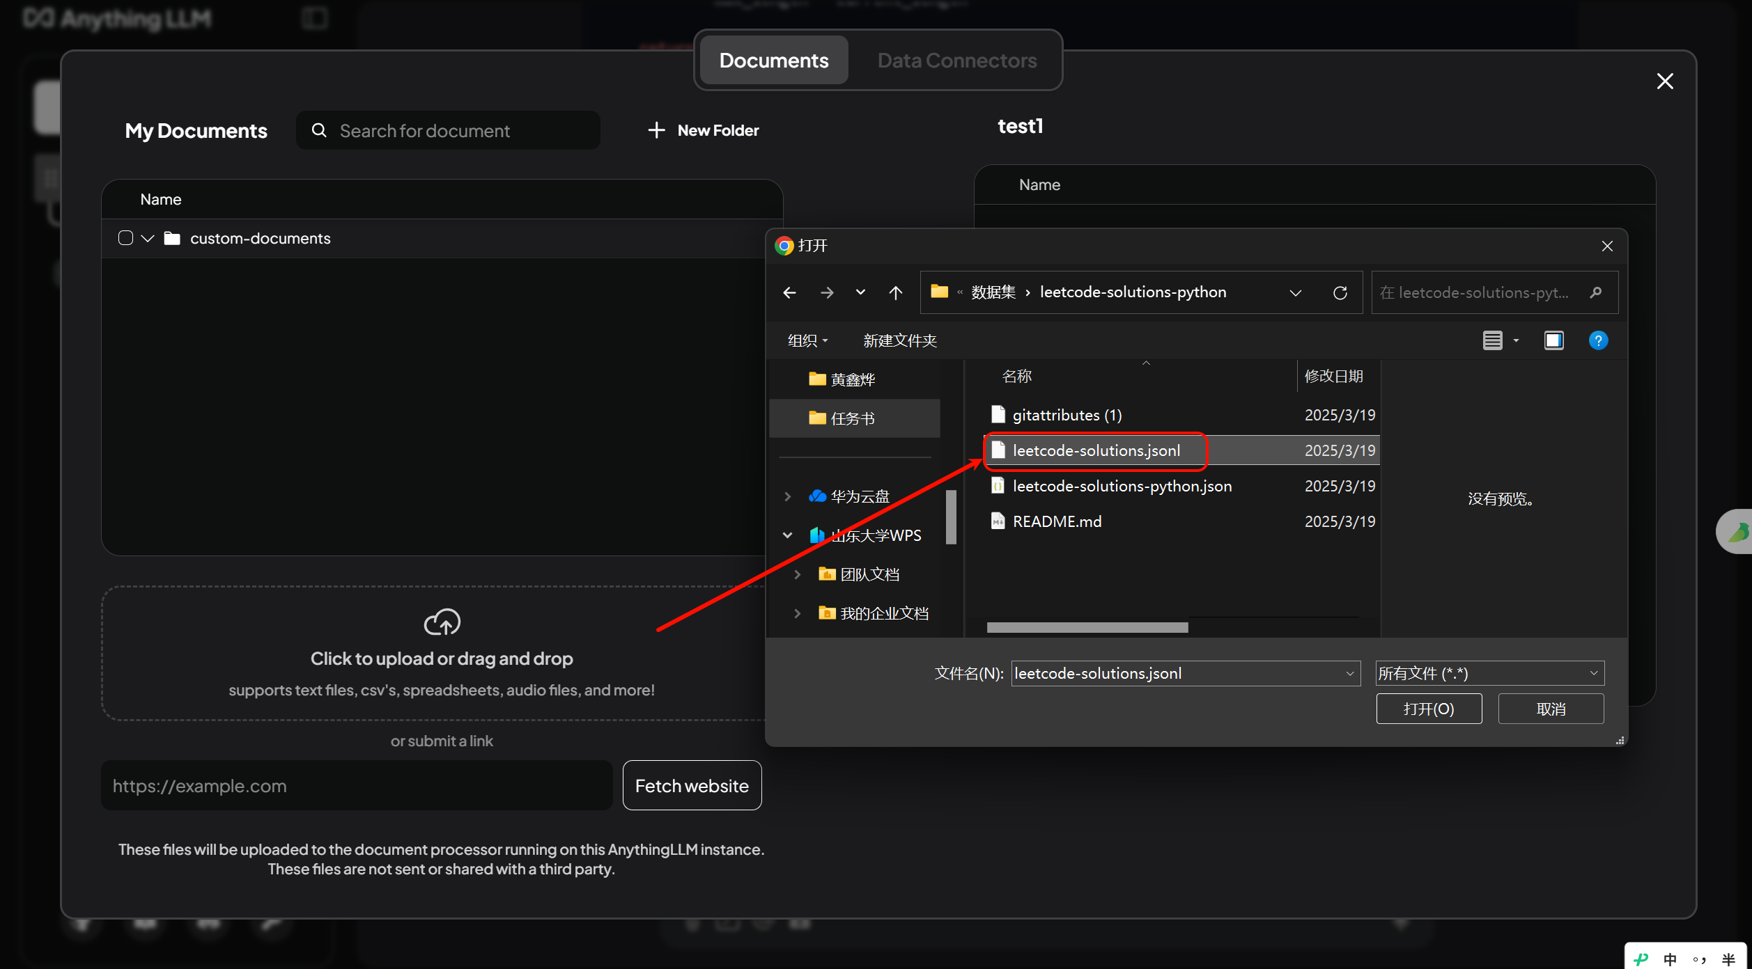Open the 所有文件 file type dropdown
Viewport: 1752px width, 969px height.
(x=1489, y=673)
